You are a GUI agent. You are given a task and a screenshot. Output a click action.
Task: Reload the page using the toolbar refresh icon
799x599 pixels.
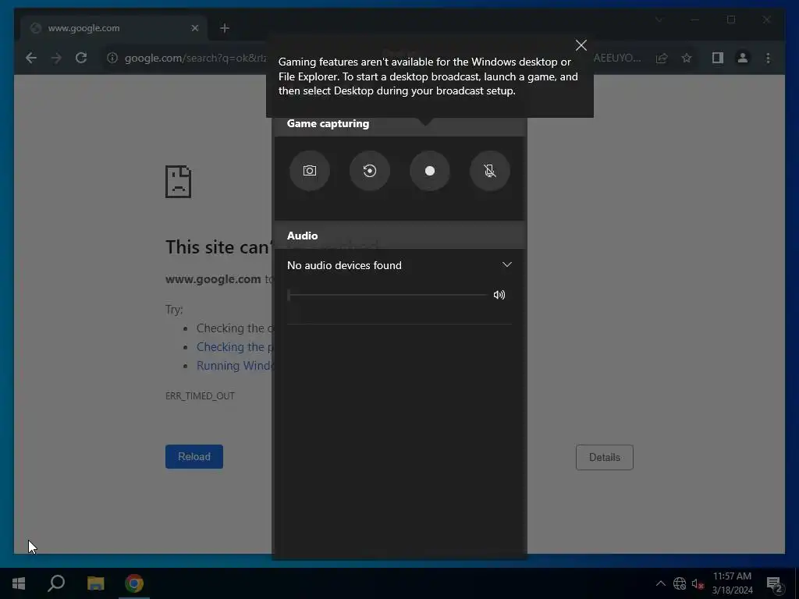point(81,58)
